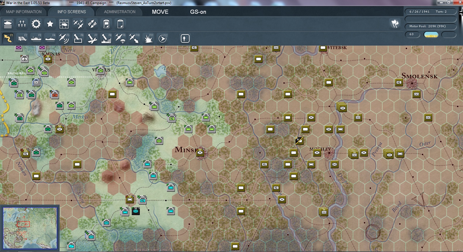463x252 pixels.
Task: Select the unit on the Mogilev label
Action: point(317,152)
